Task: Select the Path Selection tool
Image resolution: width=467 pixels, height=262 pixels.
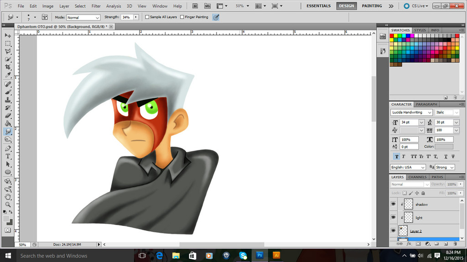Action: [x=8, y=164]
